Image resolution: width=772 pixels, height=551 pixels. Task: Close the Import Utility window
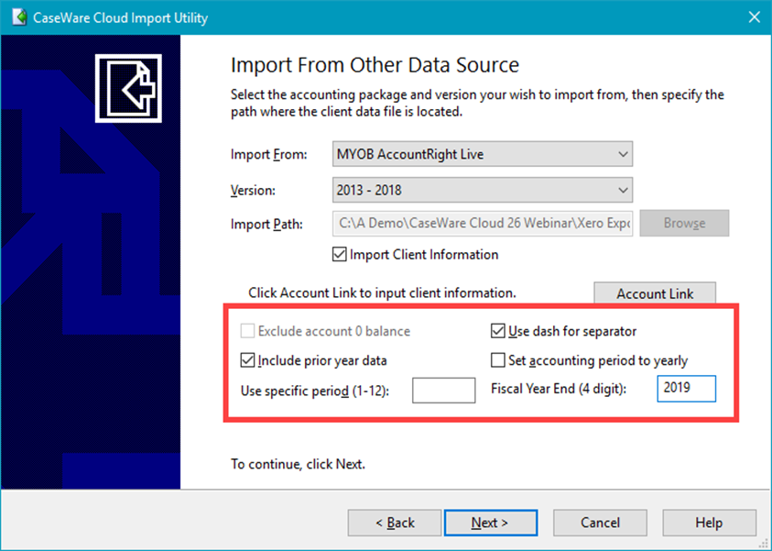(x=754, y=17)
